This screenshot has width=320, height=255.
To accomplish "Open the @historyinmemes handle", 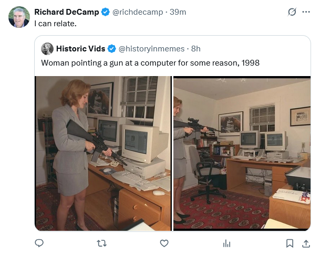I will point(152,49).
